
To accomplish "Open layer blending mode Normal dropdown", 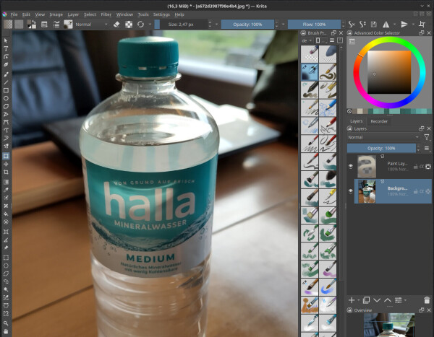I will click(x=384, y=137).
